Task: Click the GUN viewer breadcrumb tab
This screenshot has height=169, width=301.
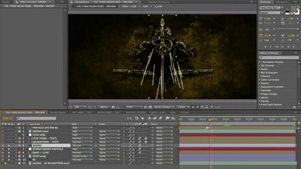Action: tap(145, 6)
